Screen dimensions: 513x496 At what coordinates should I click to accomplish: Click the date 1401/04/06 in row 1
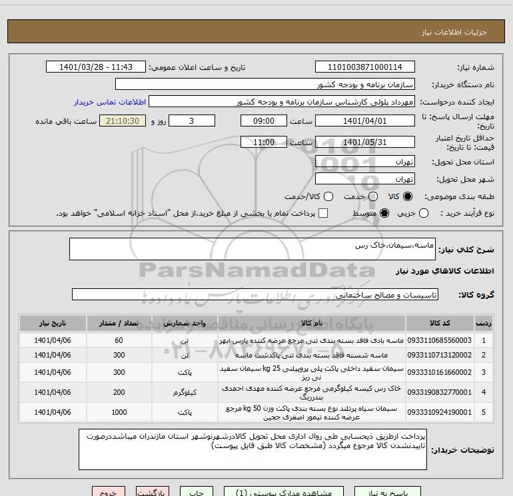[x=53, y=340]
